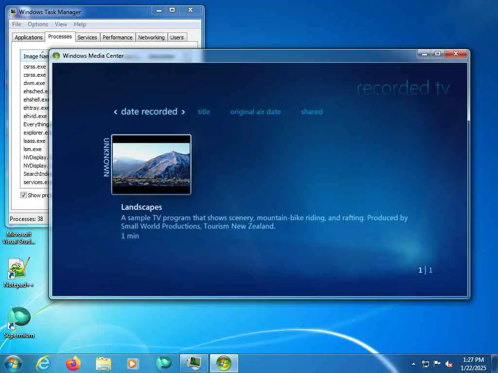
Task: Switch to the shared recordings view
Action: pos(312,112)
